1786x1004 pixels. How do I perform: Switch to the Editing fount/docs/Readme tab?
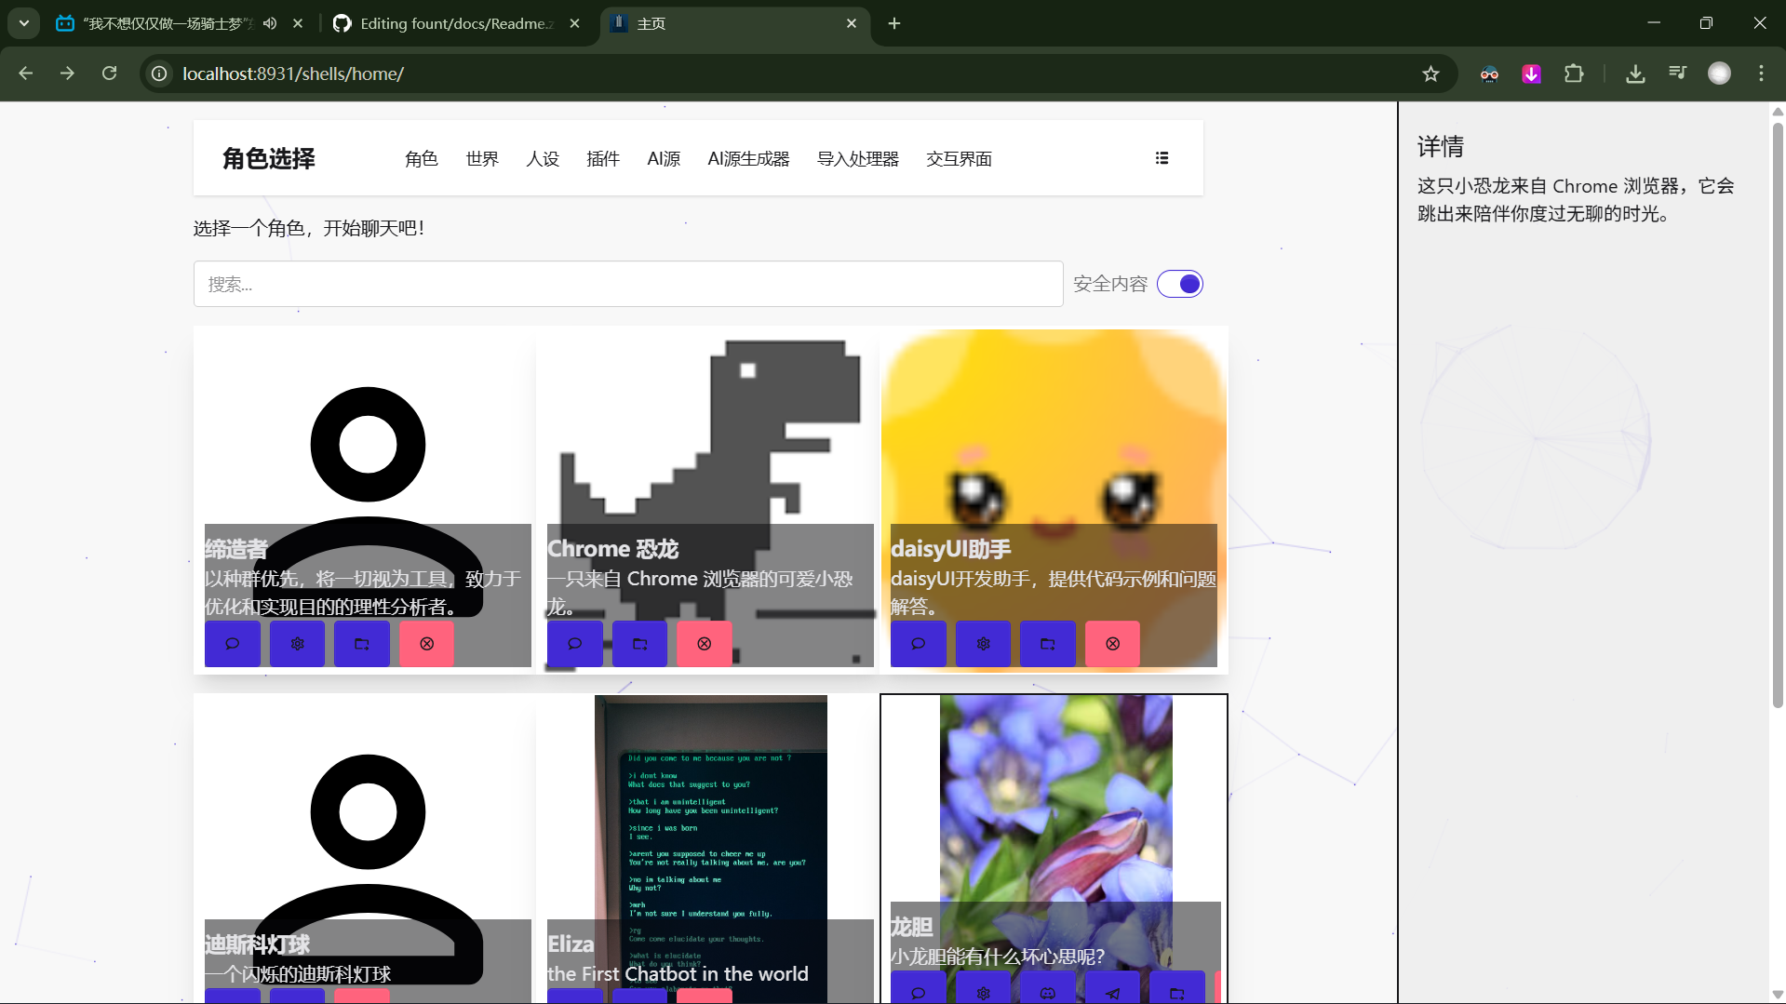(x=456, y=23)
